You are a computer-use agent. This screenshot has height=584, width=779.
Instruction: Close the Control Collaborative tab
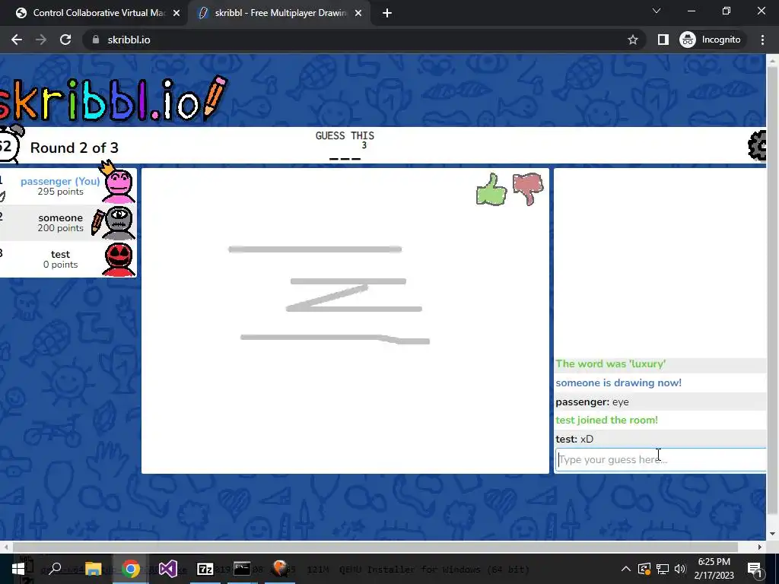tap(176, 13)
